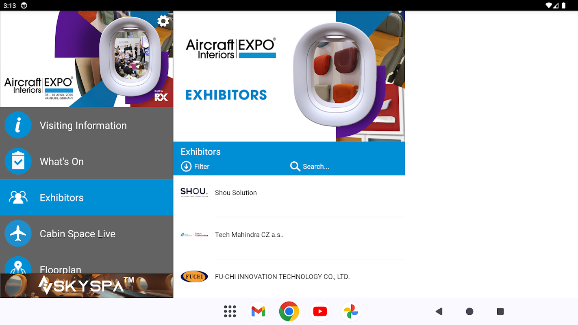
Task: Tap the Android home navigation button
Action: click(x=469, y=312)
